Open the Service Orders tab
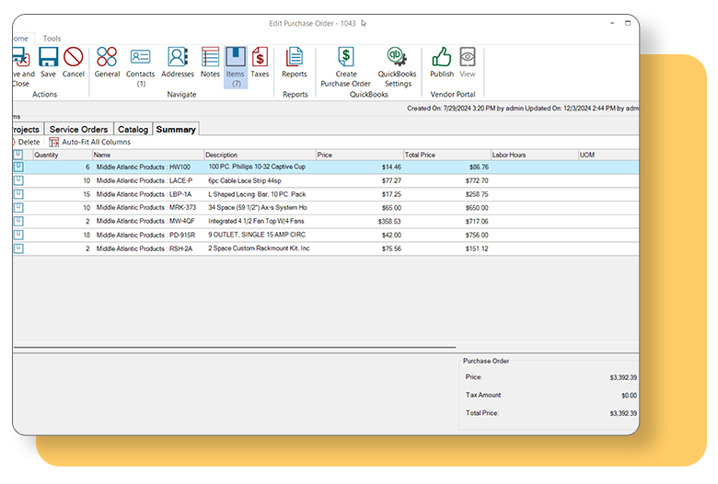This screenshot has width=718, height=484. [x=79, y=130]
